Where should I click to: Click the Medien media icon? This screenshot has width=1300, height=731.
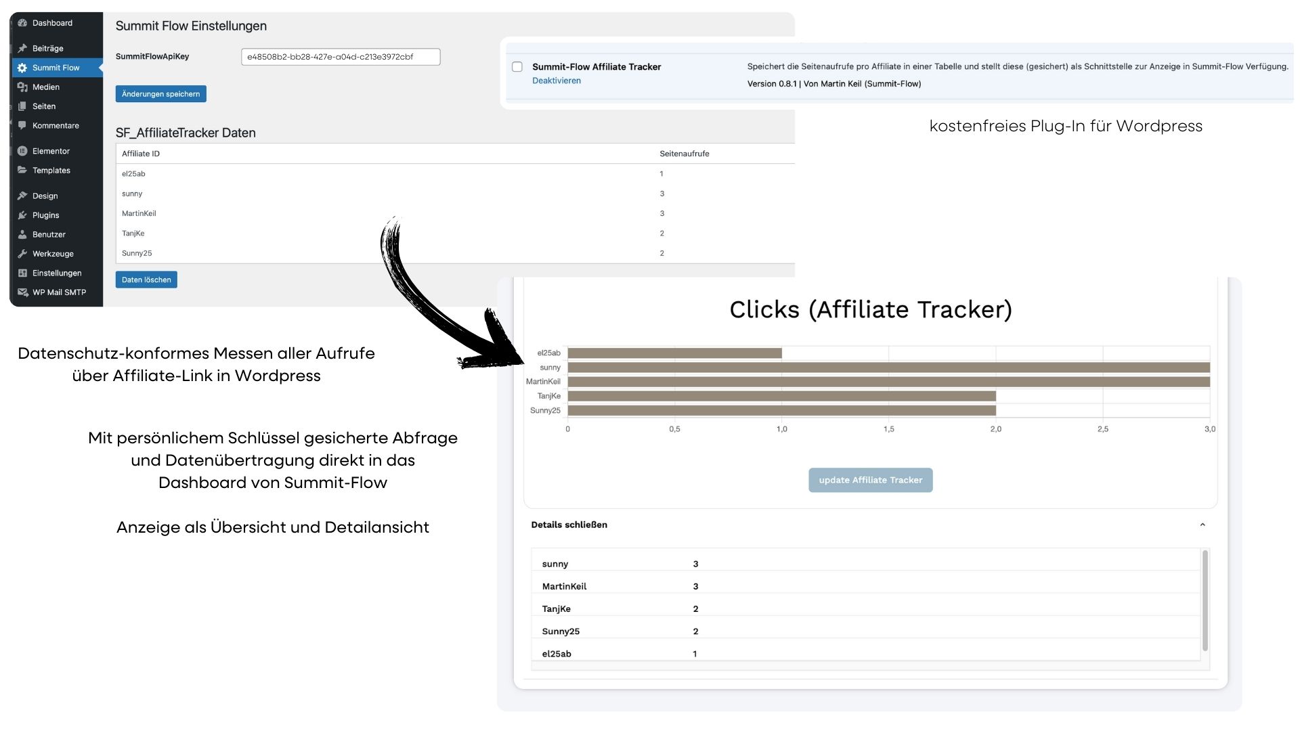coord(22,87)
